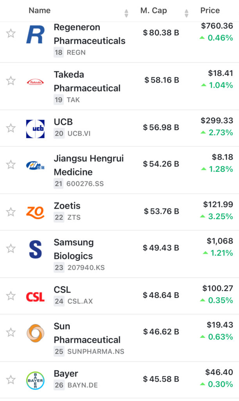Sort the table by Name arrows

click(126, 13)
